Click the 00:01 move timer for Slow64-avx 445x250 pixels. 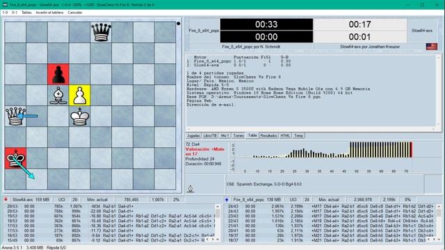360,37
